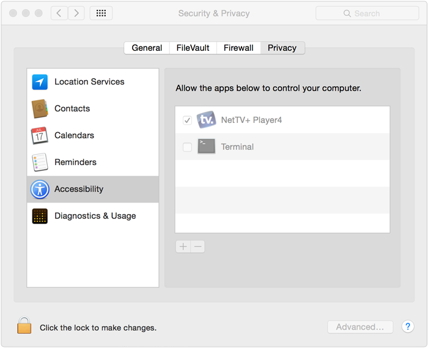
Task: Click the Diagnostics & Usage grid icon
Action: tap(40, 216)
